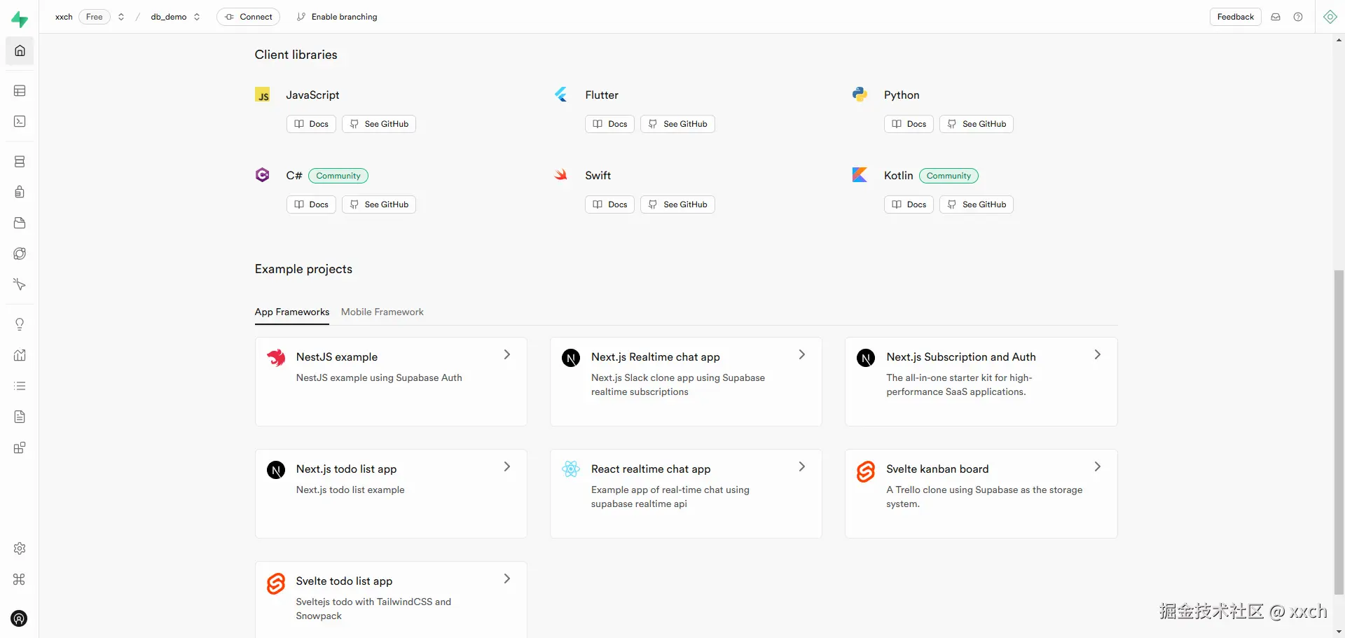
Task: Expand the NestJS example card arrow
Action: point(507,355)
